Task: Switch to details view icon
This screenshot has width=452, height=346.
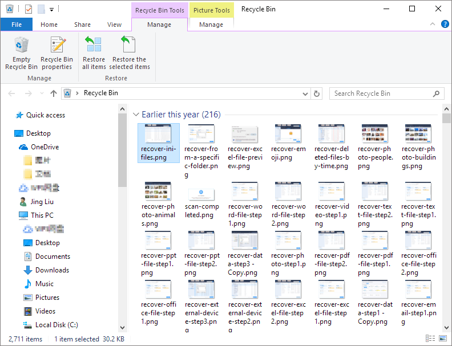Action: [x=429, y=339]
